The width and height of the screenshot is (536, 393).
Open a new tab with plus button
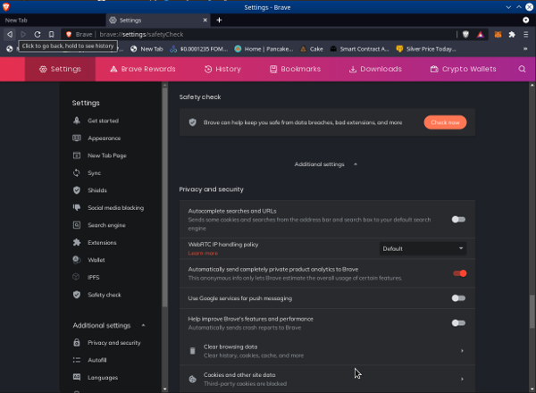click(219, 21)
